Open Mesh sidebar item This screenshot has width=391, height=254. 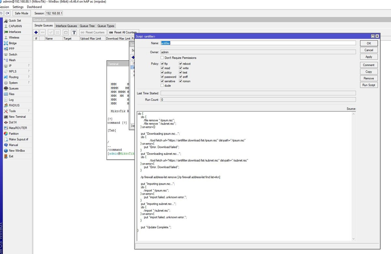tap(12, 60)
